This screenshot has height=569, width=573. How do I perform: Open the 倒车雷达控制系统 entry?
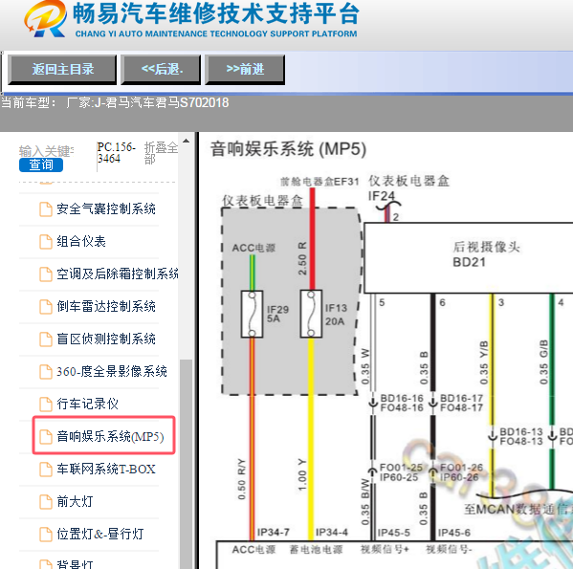tap(106, 306)
